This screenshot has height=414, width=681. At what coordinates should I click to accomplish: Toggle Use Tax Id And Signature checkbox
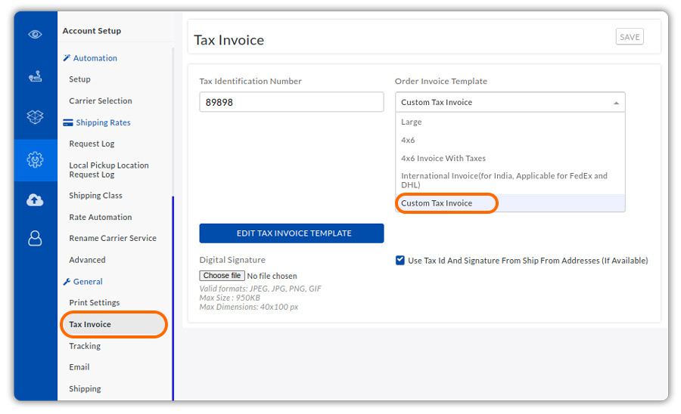click(x=400, y=260)
